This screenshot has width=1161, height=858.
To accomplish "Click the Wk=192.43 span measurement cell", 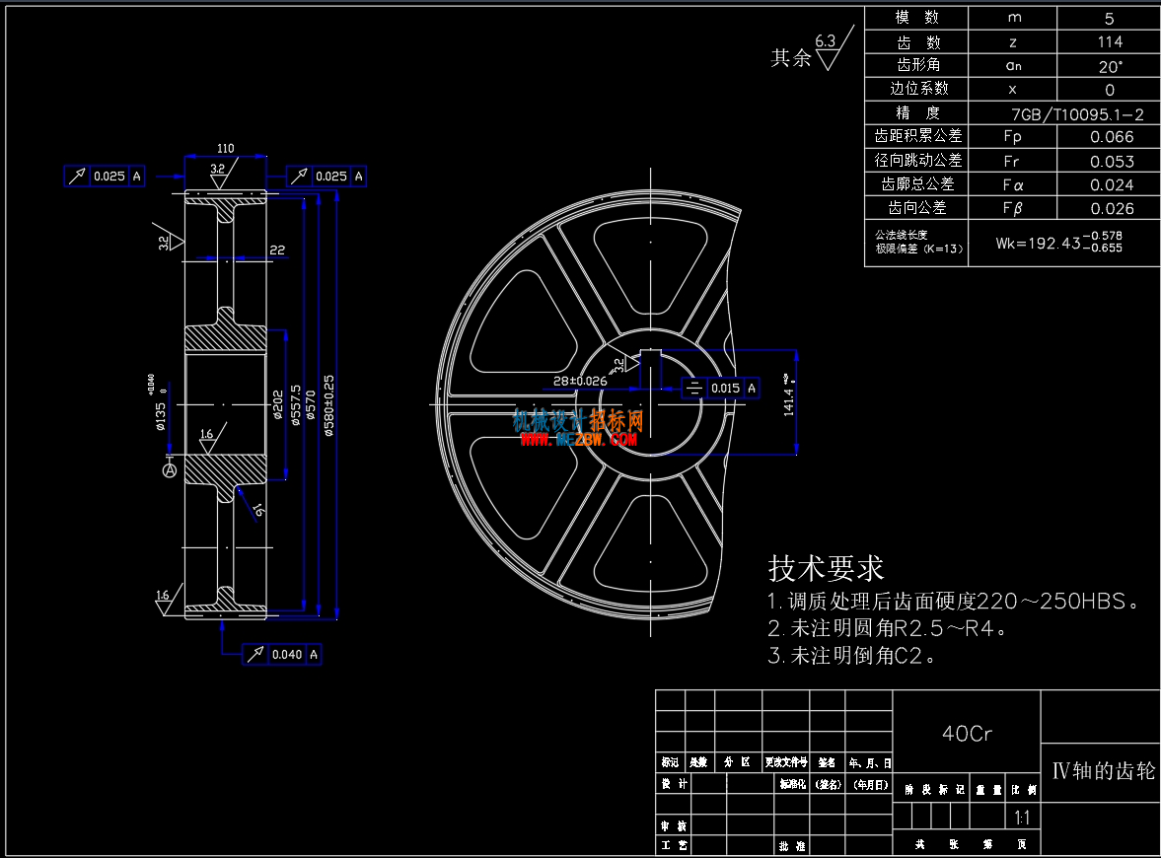I will click(1064, 243).
